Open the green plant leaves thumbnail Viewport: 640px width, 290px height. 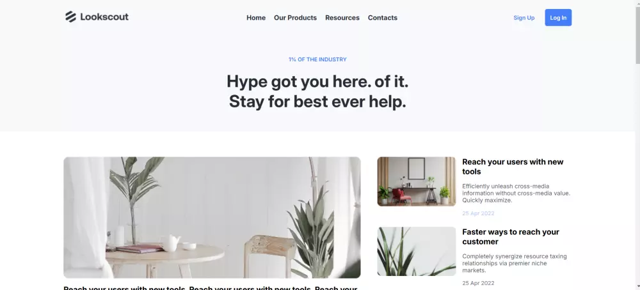(x=417, y=251)
